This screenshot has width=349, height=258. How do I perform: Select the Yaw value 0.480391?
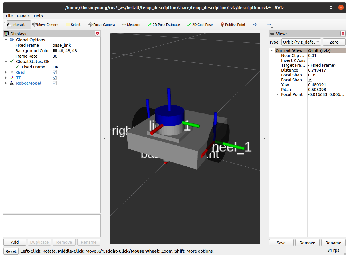[x=317, y=85]
